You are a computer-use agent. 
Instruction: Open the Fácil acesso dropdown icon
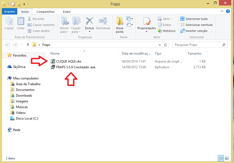129,25
